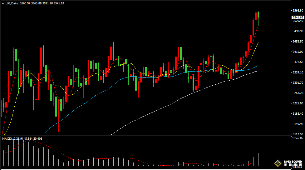
Task: Click the 3112.50 price axis label
Action: (297, 134)
